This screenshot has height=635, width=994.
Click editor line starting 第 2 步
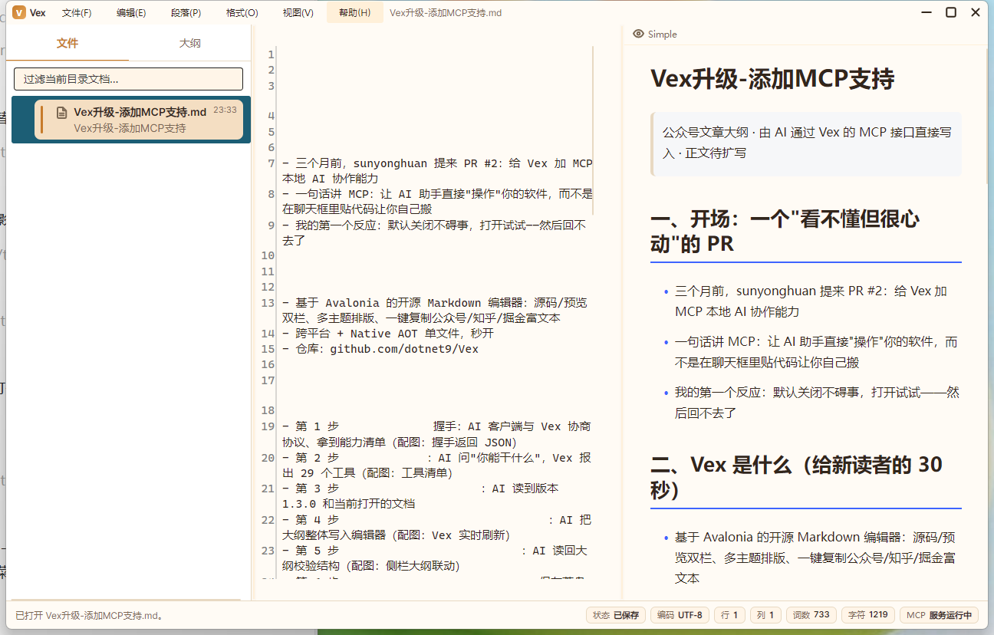point(436,466)
